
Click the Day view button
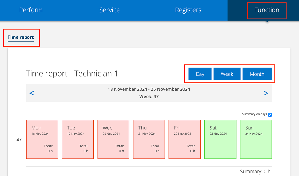(200, 74)
